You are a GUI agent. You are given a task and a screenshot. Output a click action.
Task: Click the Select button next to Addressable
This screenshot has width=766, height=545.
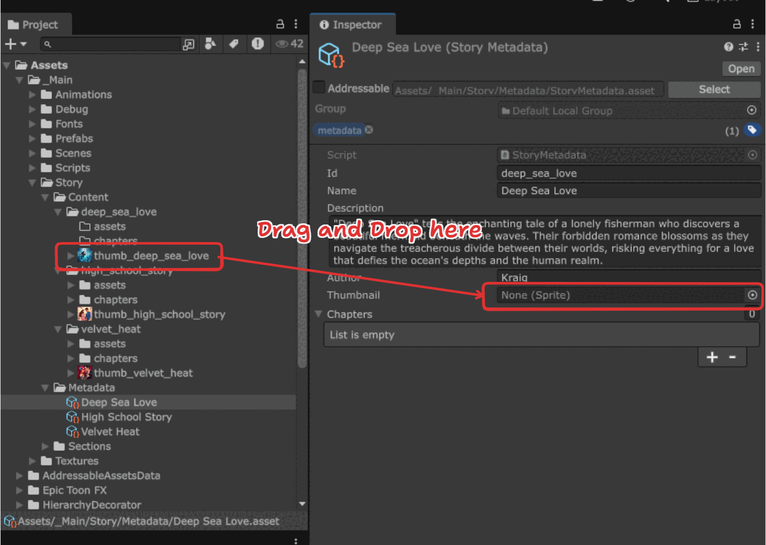pyautogui.click(x=714, y=89)
